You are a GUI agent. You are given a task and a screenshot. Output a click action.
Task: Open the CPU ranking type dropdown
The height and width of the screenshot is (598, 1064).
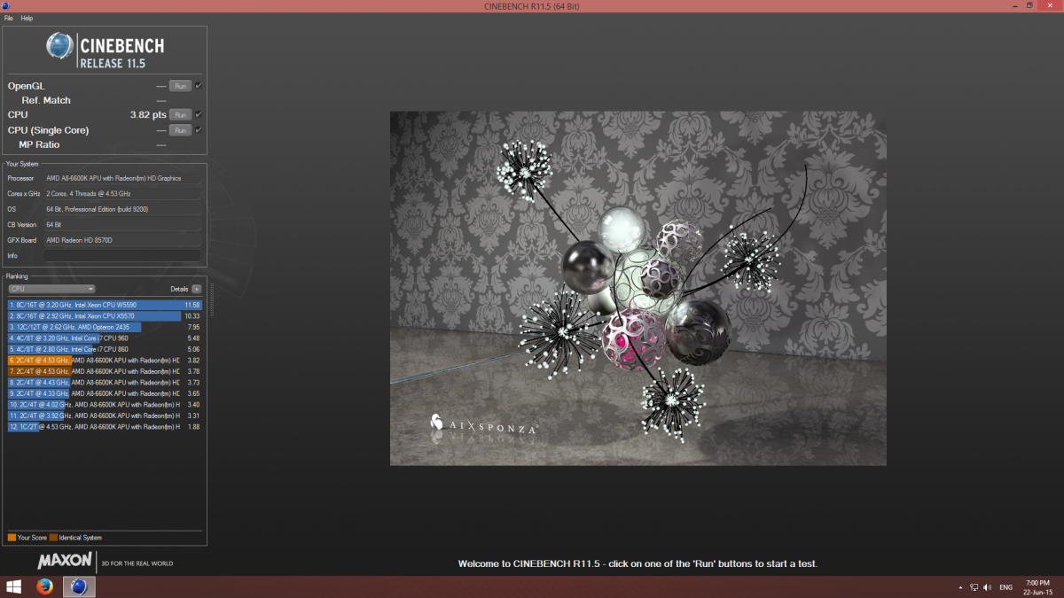pos(52,289)
